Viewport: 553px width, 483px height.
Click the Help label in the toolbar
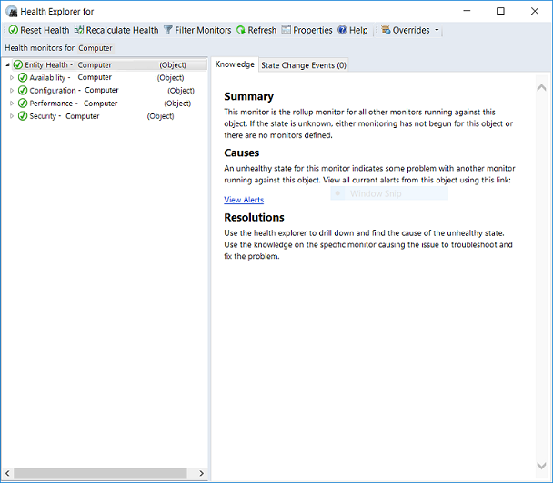pyautogui.click(x=358, y=30)
